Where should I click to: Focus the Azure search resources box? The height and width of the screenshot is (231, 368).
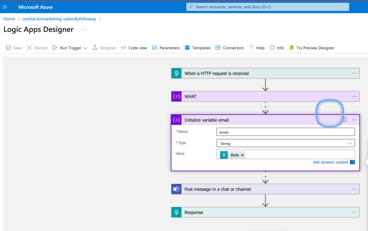tap(268, 7)
